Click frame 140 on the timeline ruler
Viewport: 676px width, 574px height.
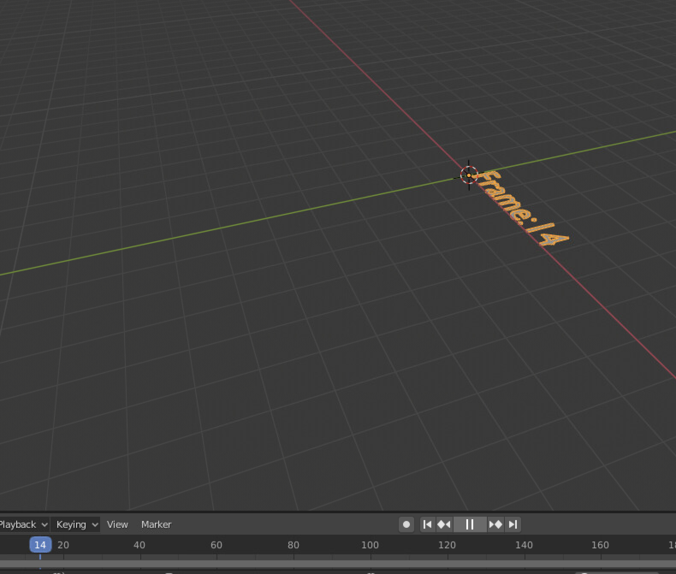[x=524, y=545]
